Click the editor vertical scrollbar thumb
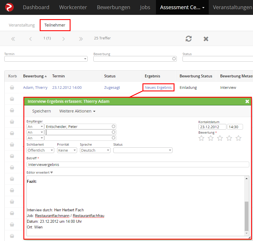The image size is (253, 241). pyautogui.click(x=246, y=216)
